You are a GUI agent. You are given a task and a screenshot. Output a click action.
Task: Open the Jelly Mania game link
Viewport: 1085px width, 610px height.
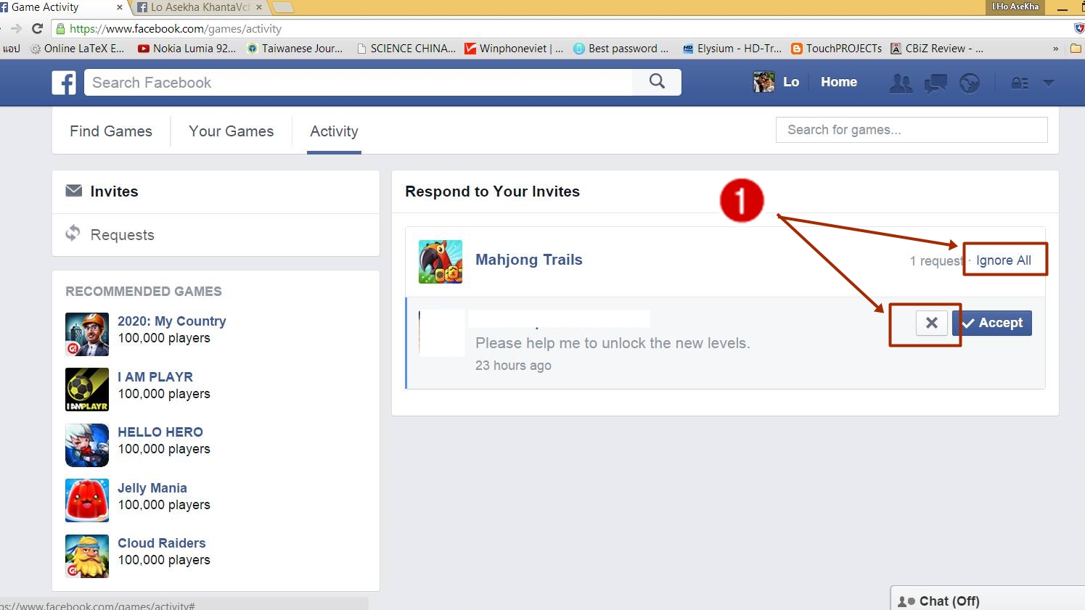click(152, 488)
